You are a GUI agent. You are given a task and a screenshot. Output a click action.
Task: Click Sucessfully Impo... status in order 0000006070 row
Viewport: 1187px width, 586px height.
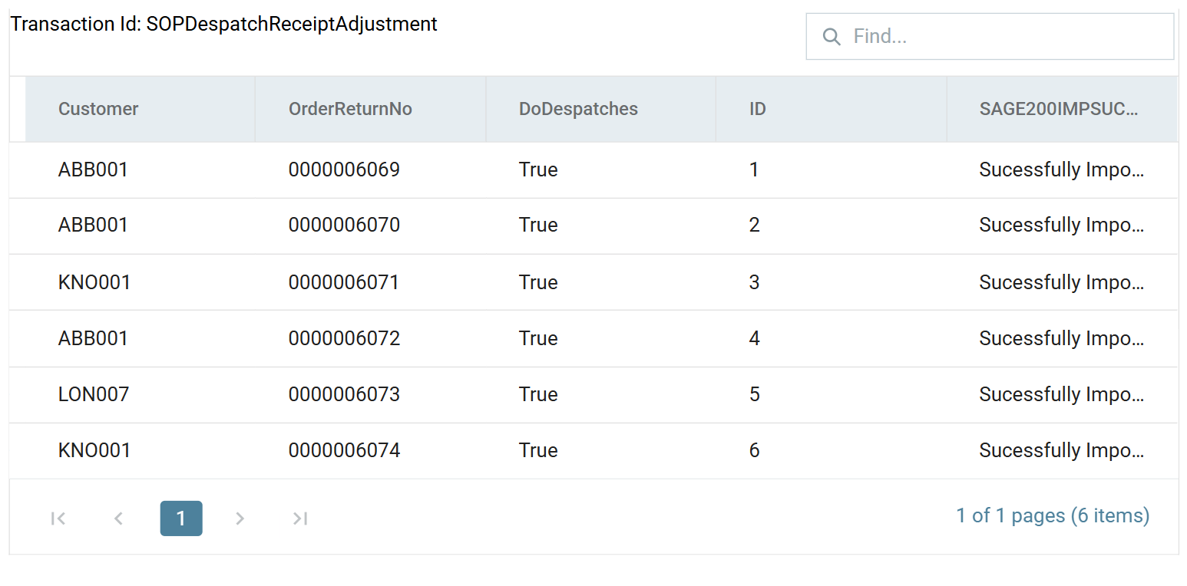[1062, 225]
